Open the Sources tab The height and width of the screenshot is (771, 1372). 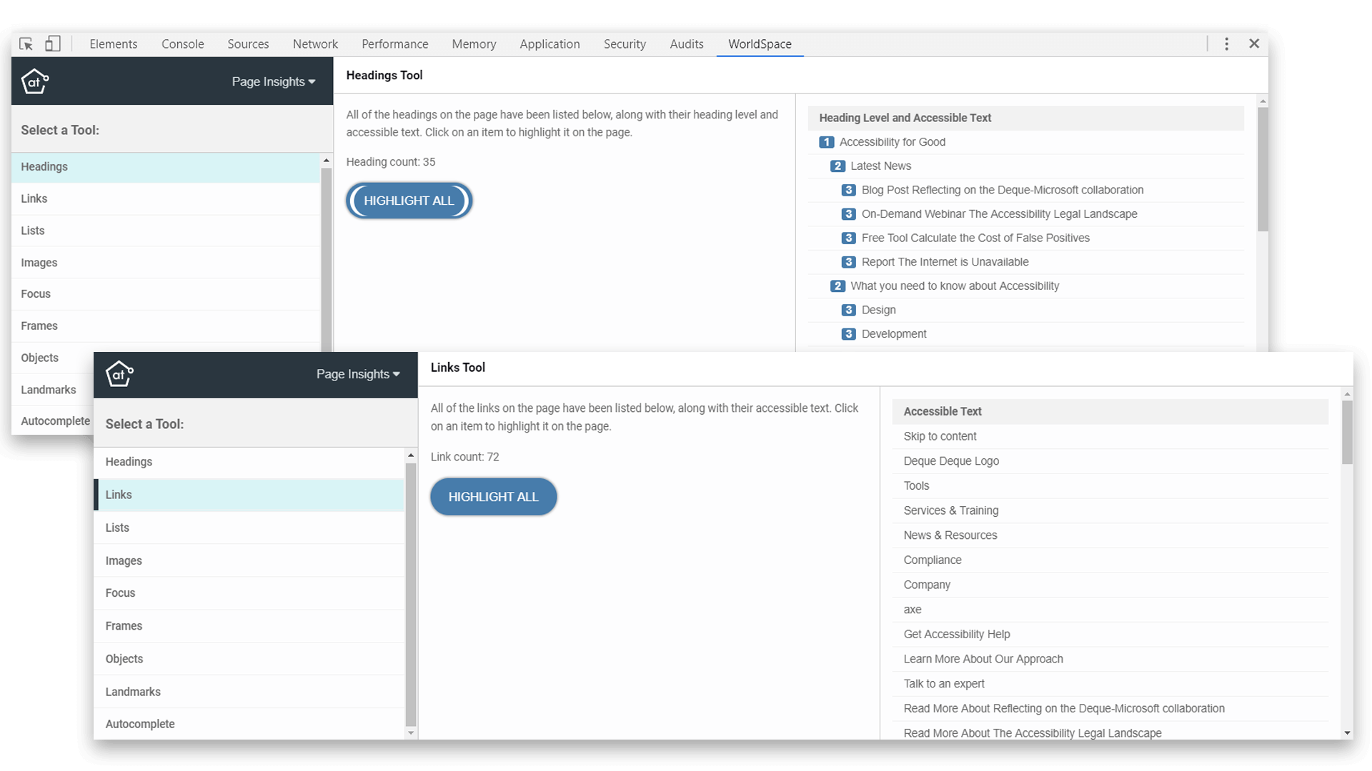[248, 44]
